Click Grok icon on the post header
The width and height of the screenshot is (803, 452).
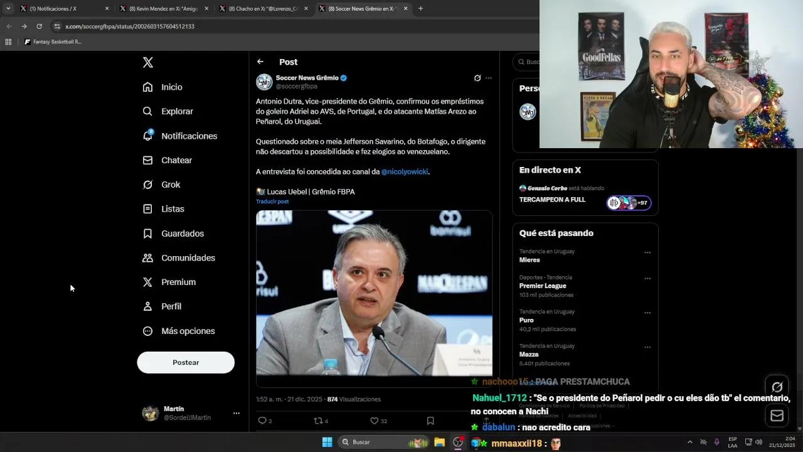[x=477, y=78]
